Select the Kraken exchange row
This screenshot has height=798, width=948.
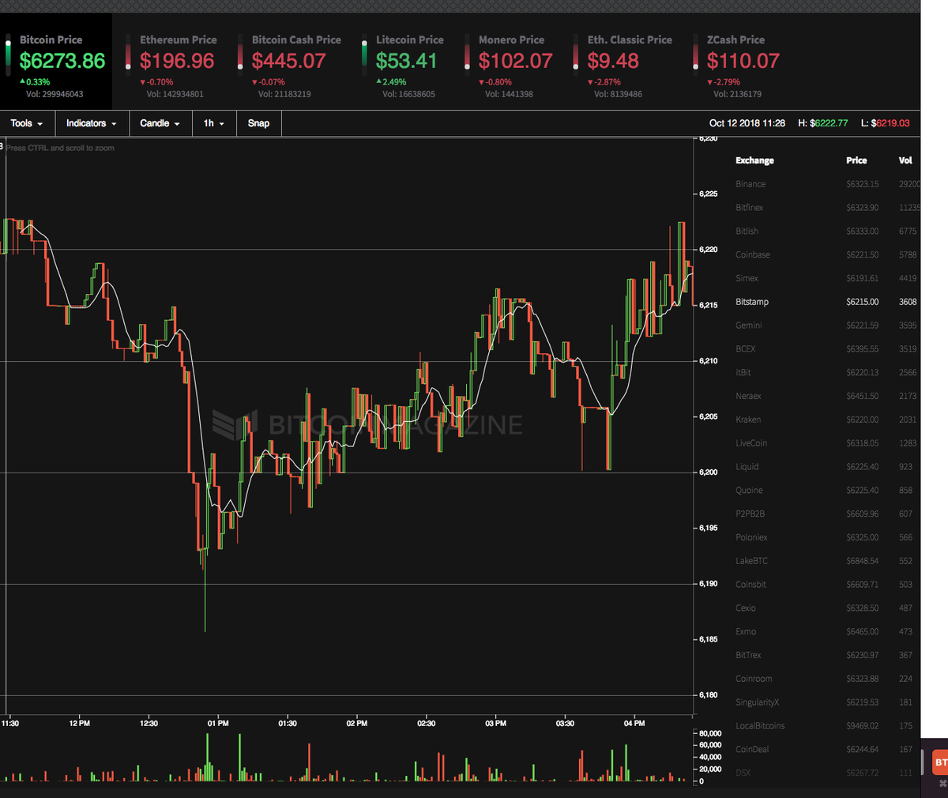click(x=827, y=420)
